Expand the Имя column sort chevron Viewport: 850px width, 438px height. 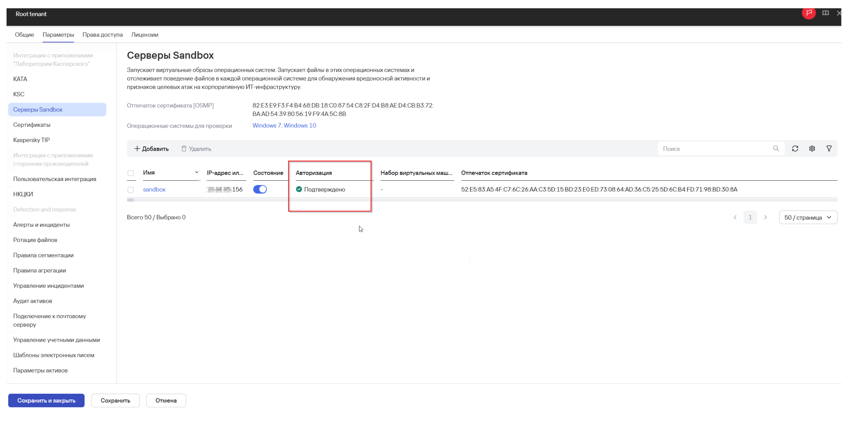[x=197, y=173]
